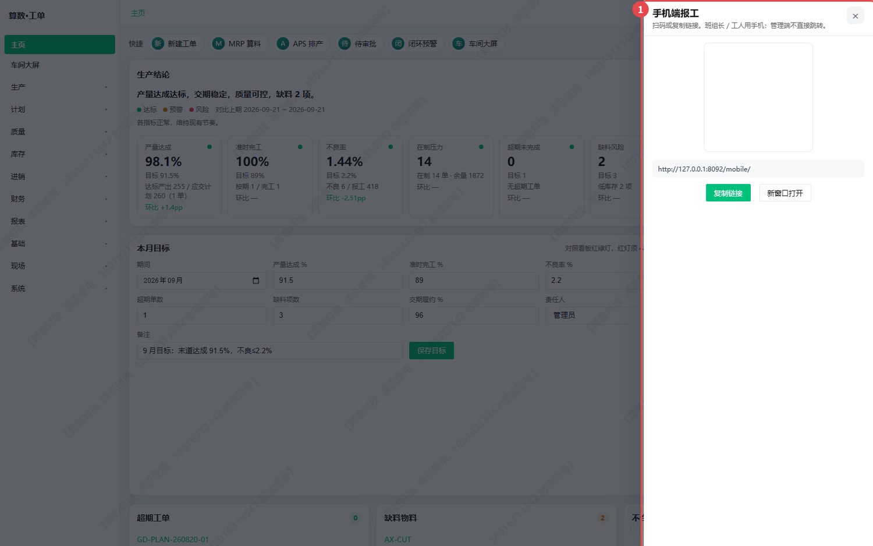This screenshot has height=546, width=873.
Task: Click the 车 icon of 车间大屏 shortcut
Action: point(459,44)
